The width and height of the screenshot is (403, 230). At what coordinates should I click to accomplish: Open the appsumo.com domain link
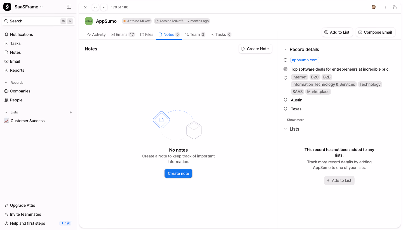click(x=305, y=60)
